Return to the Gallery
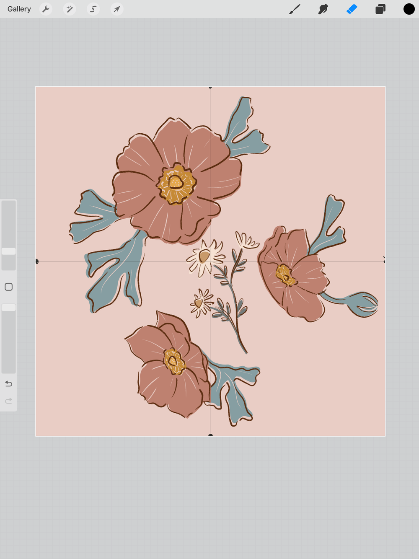The width and height of the screenshot is (419, 559). (x=19, y=9)
